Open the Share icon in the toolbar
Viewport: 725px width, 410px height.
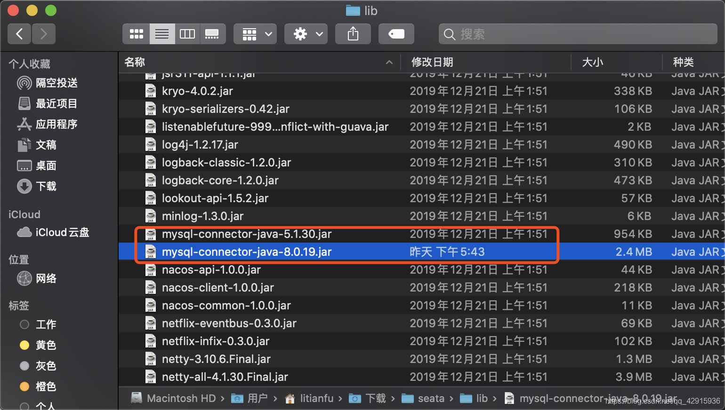pos(353,33)
